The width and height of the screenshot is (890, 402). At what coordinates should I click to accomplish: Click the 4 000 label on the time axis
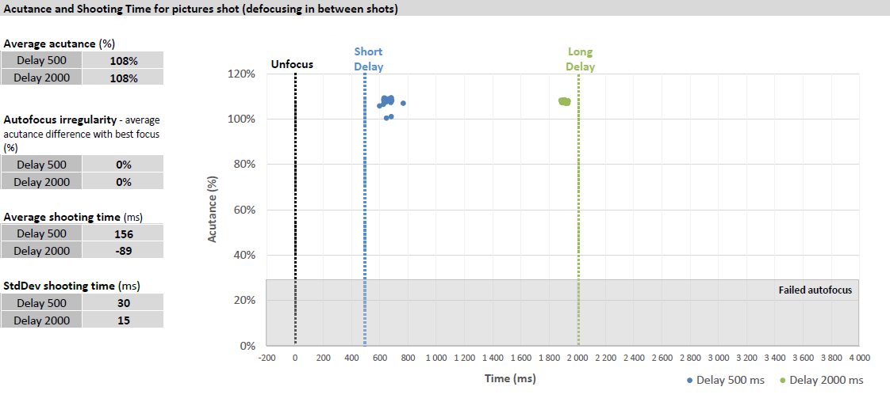click(x=858, y=358)
